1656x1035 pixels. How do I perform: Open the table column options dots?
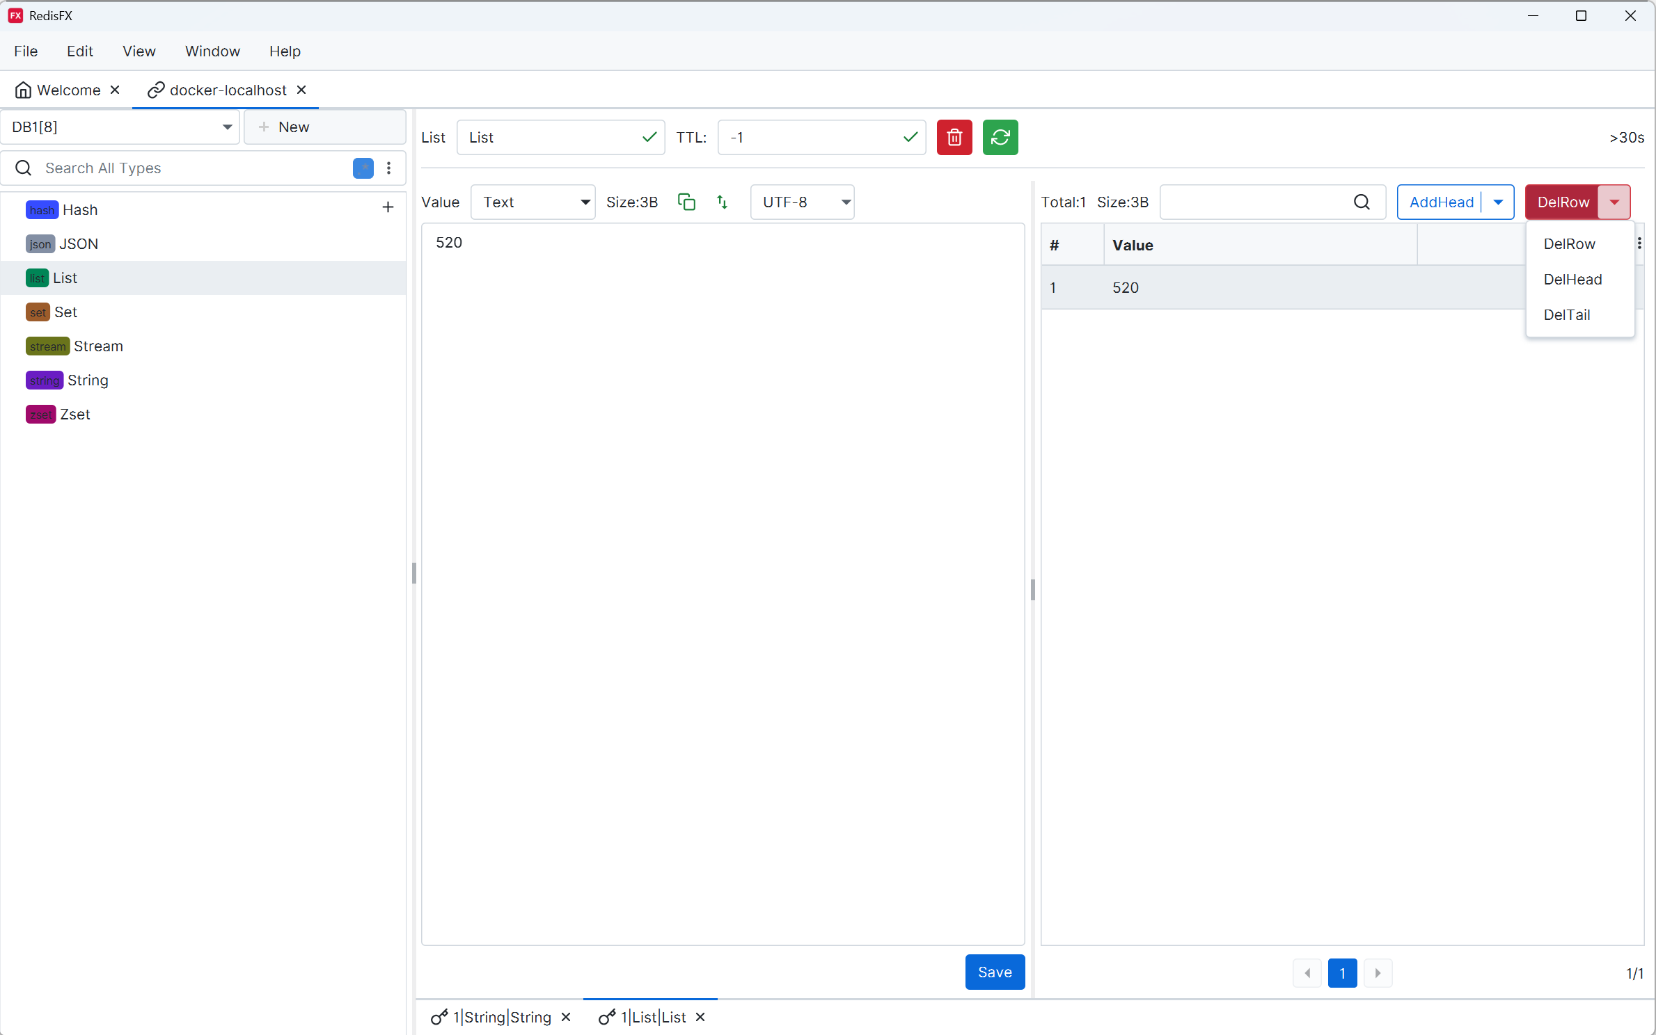tap(1640, 243)
